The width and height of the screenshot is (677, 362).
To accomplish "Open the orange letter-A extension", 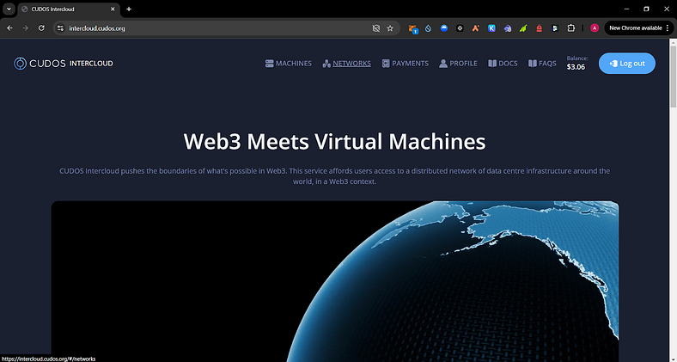I will coord(475,28).
